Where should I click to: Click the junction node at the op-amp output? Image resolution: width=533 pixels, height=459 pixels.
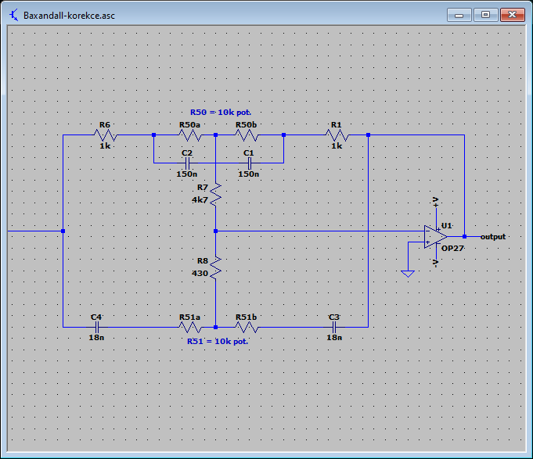[x=465, y=237]
